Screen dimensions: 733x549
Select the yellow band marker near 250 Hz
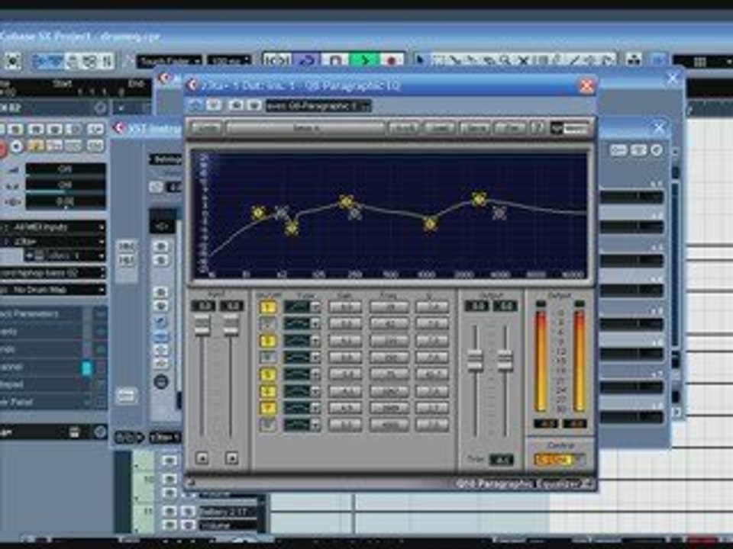(x=346, y=201)
